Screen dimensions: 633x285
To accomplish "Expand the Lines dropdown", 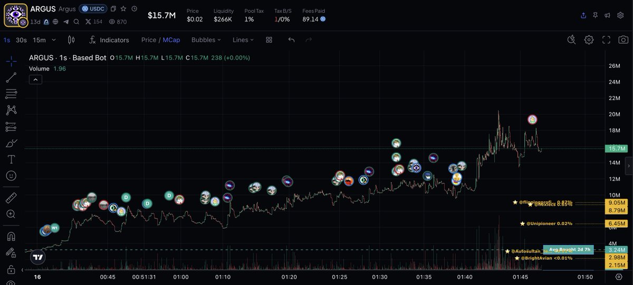I will (243, 40).
